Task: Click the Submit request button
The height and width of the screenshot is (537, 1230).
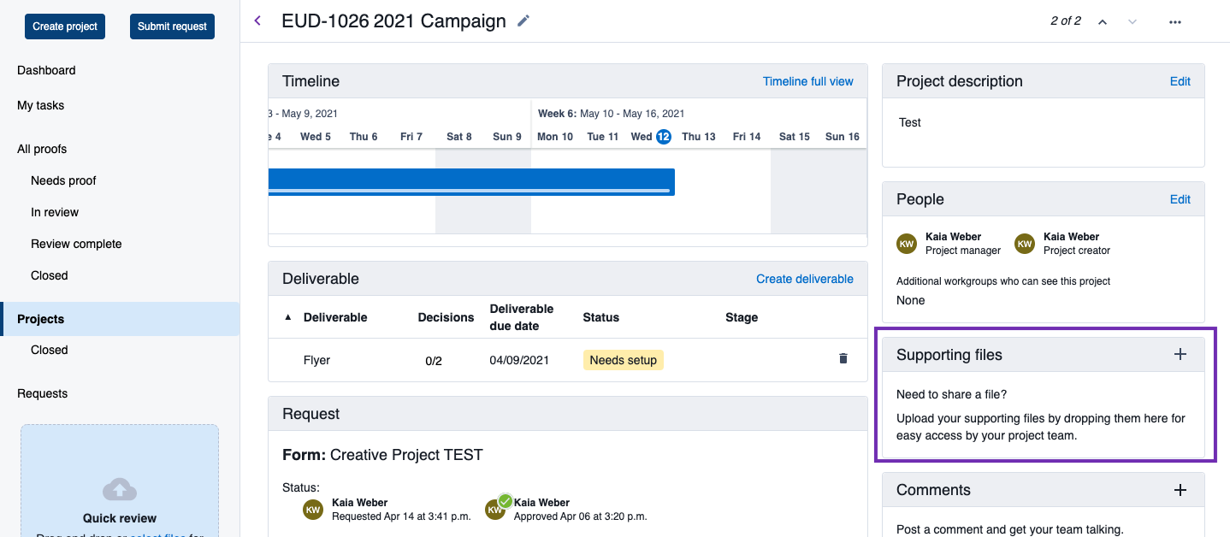Action: (x=172, y=27)
